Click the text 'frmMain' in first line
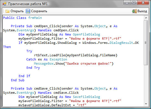The height and width of the screenshot is (109, 151). click(x=35, y=18)
